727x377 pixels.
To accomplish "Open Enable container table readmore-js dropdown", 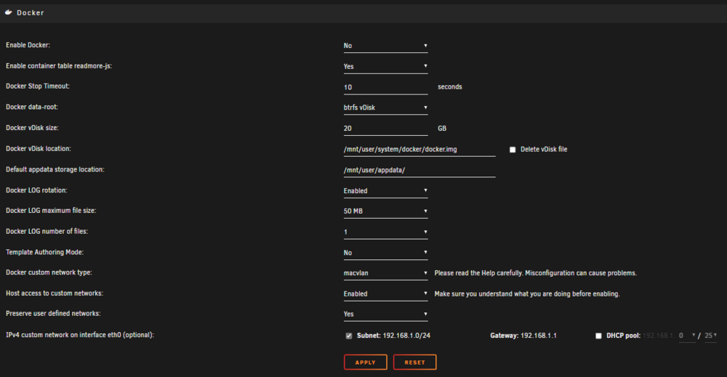I will tap(385, 66).
